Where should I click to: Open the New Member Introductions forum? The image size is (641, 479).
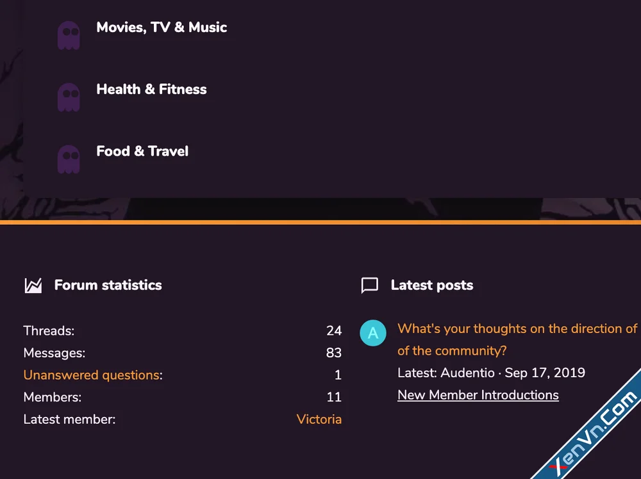(x=478, y=394)
